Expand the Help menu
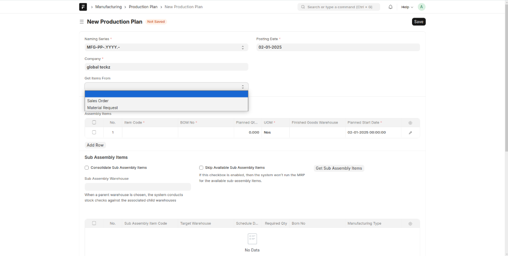 coord(407,7)
